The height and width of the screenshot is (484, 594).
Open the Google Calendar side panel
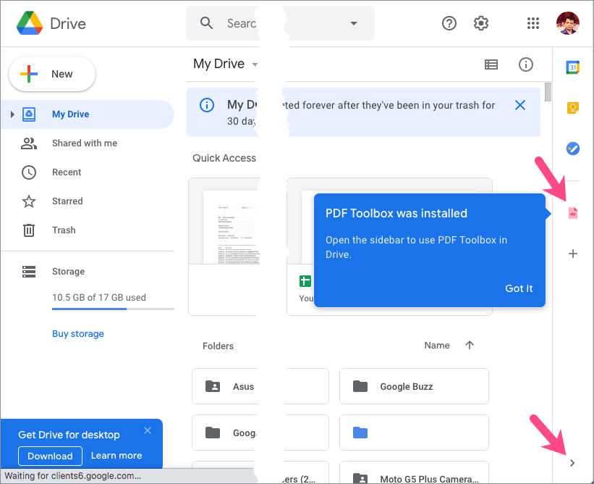click(572, 67)
